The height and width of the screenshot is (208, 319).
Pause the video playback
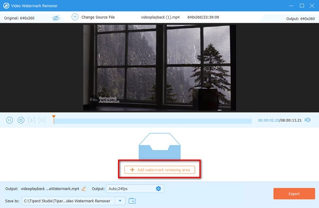click(10, 120)
